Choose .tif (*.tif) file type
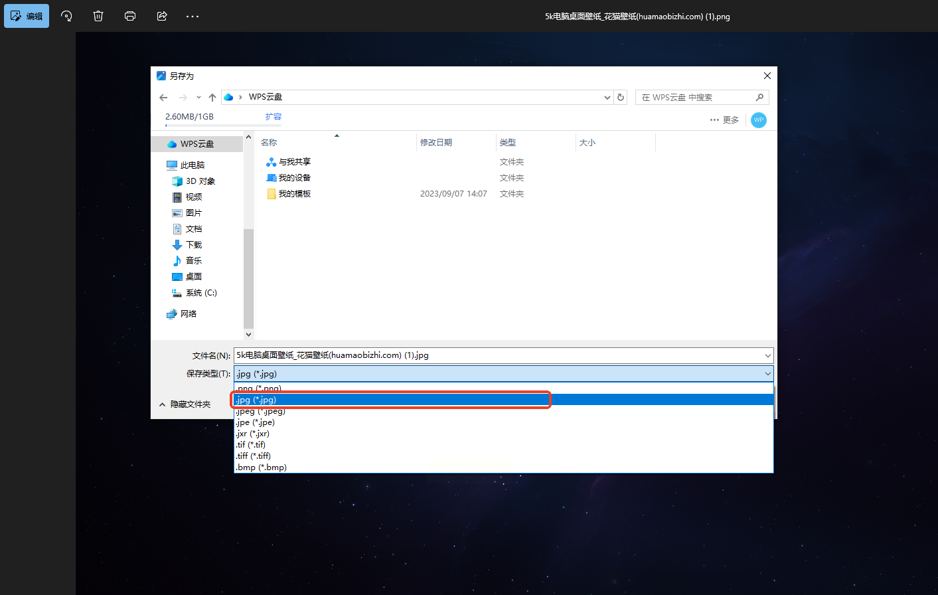The image size is (938, 595). (504, 445)
